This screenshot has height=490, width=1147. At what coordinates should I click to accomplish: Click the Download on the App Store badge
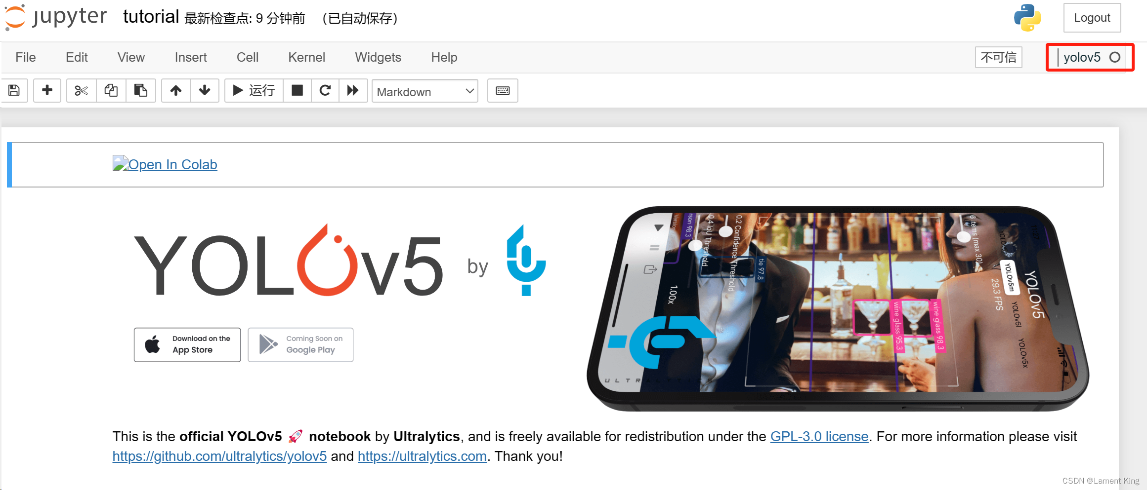click(x=187, y=344)
